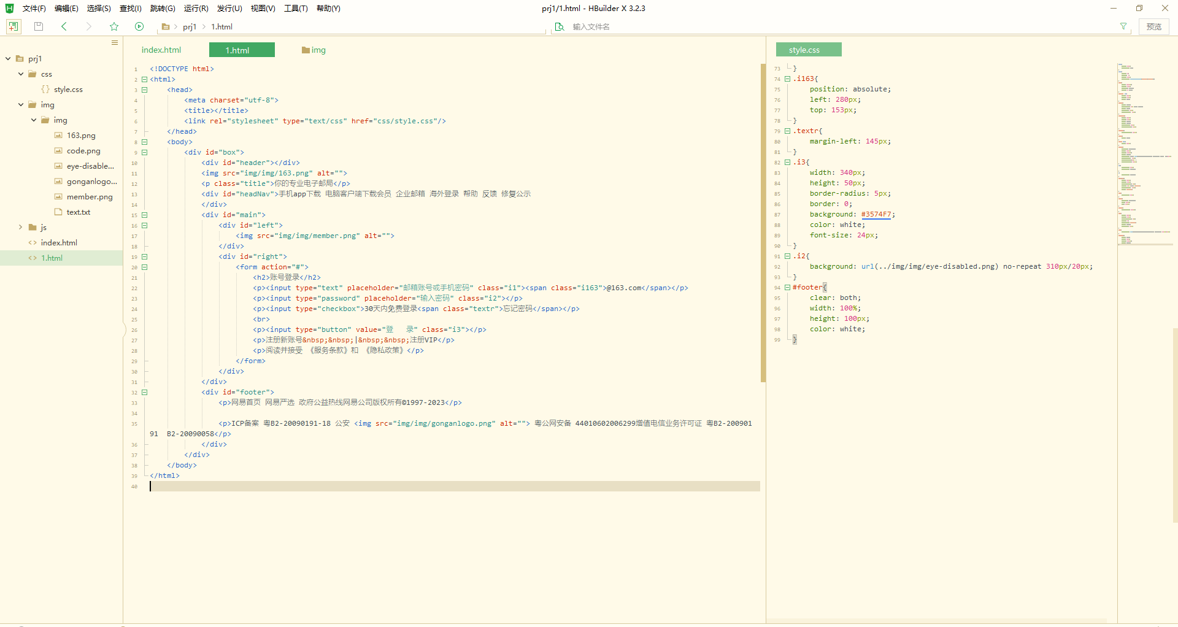The image size is (1178, 627).
Task: Open the 运行(R) menu
Action: click(196, 9)
